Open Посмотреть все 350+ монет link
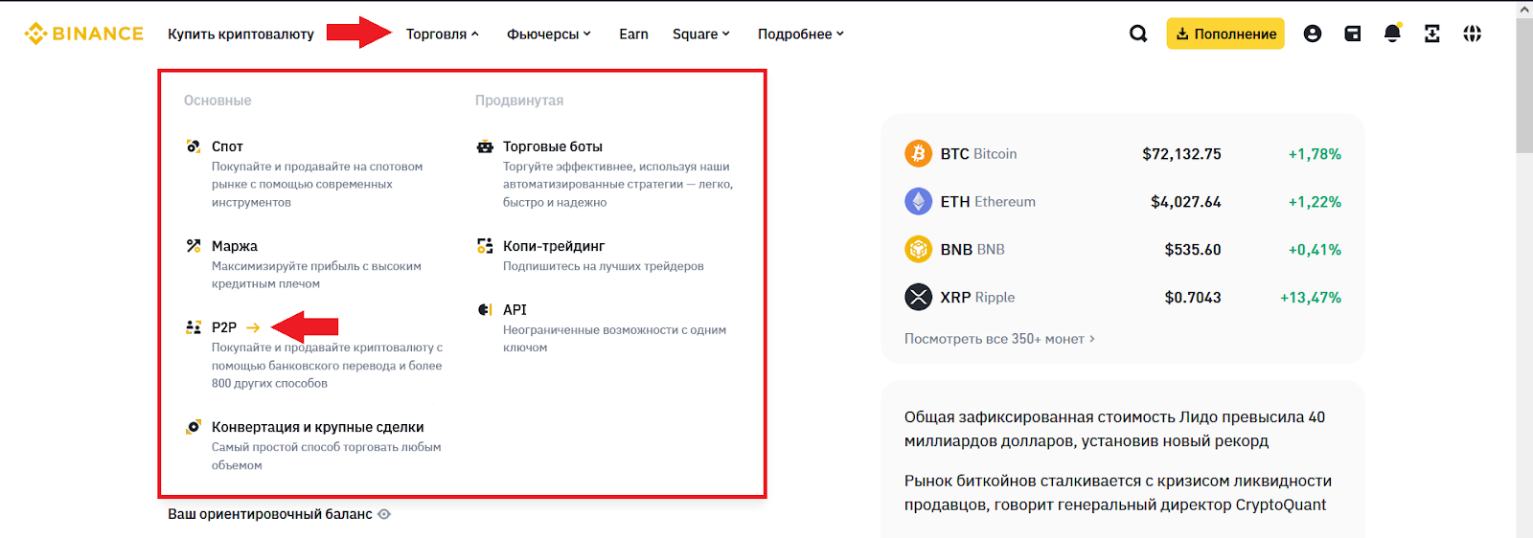The height and width of the screenshot is (538, 1533). [x=999, y=339]
